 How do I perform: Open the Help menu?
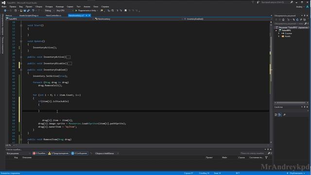105,6
